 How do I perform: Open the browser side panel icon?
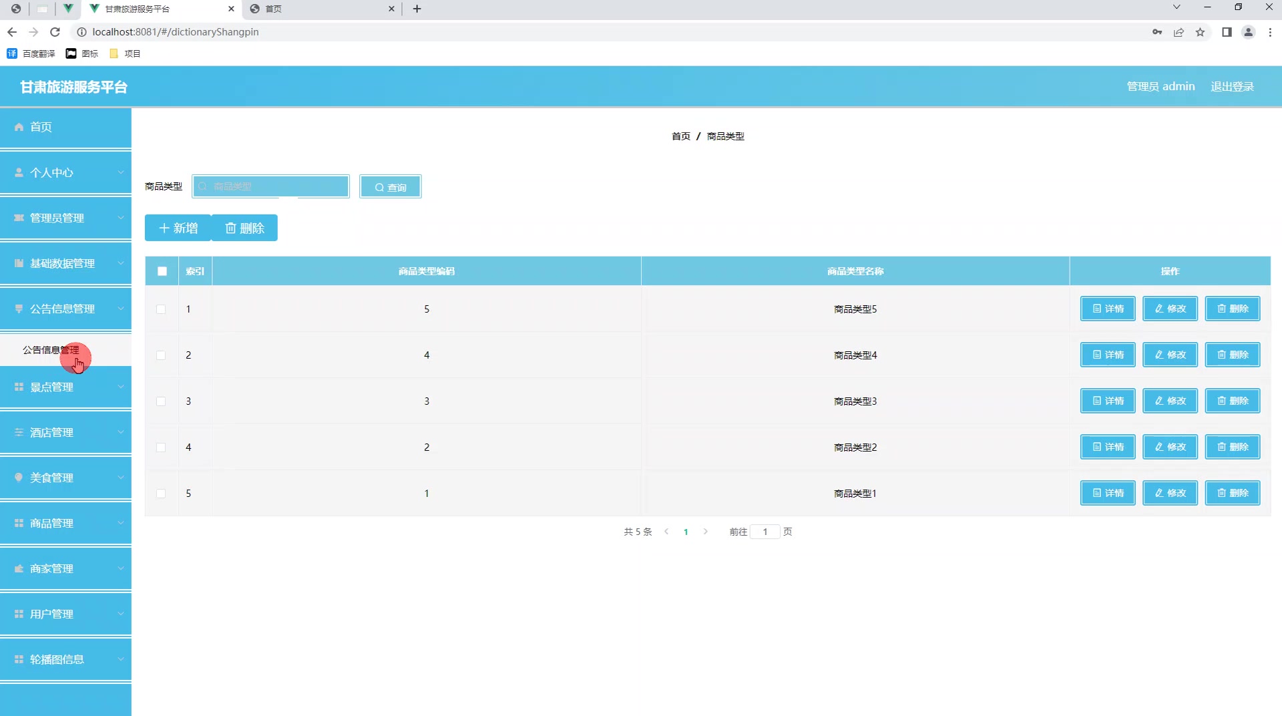(1227, 32)
